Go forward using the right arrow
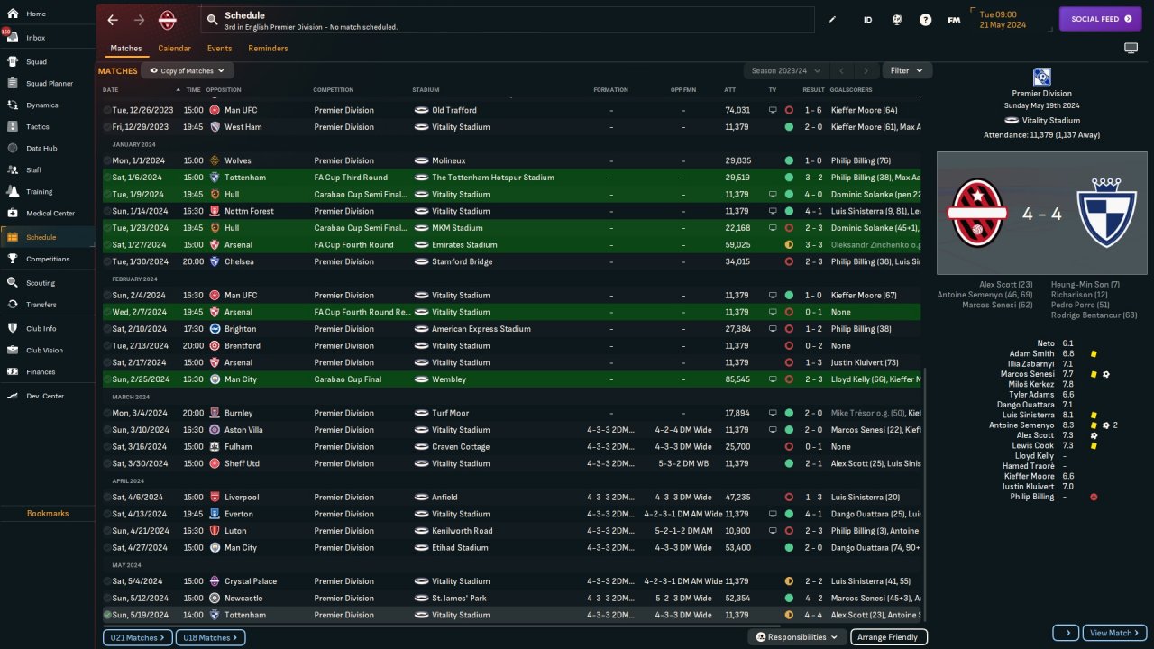Screen dimensions: 1154x649 [x=139, y=20]
